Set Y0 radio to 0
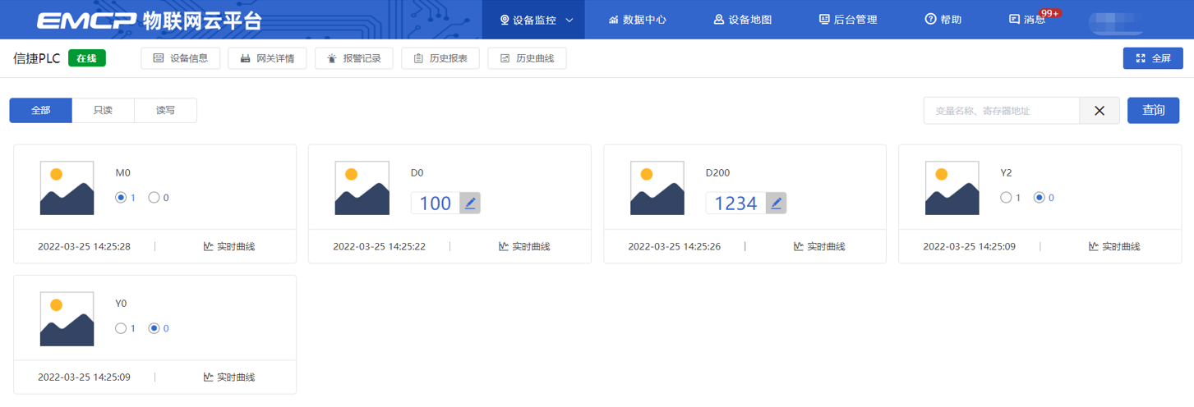 click(154, 328)
